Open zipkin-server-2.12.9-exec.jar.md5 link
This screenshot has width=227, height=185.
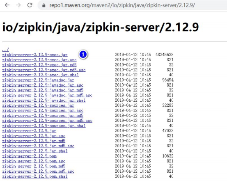pyautogui.click(x=39, y=65)
